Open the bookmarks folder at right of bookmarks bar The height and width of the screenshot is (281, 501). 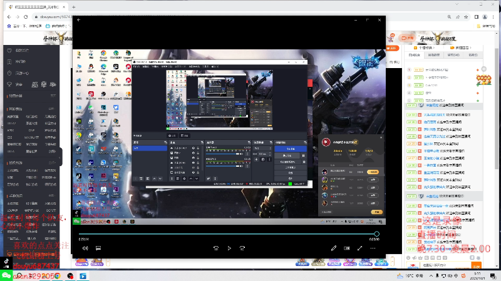click(x=486, y=26)
